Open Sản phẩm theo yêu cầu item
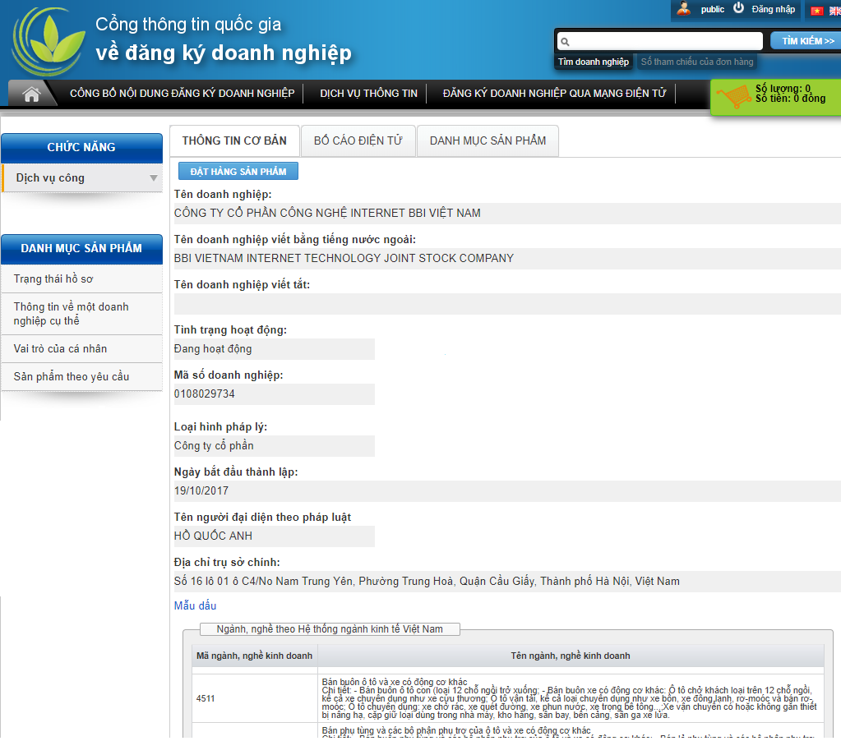This screenshot has height=741, width=841. point(81,377)
